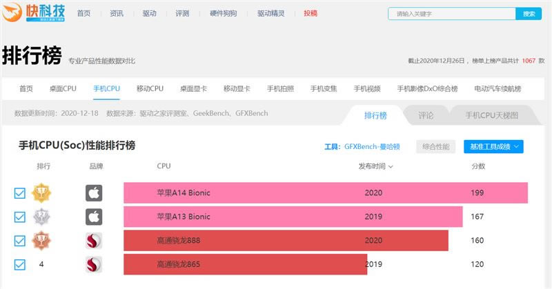Uncheck the 高通骁龙888 row checkbox

(20, 241)
